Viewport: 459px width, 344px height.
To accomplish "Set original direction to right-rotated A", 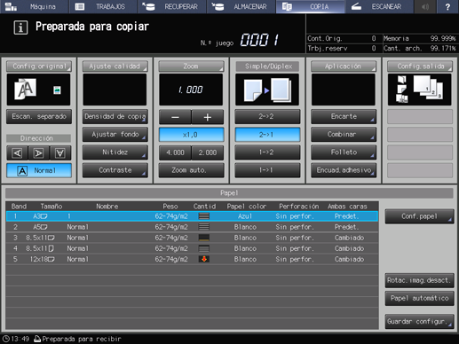I will pyautogui.click(x=38, y=152).
